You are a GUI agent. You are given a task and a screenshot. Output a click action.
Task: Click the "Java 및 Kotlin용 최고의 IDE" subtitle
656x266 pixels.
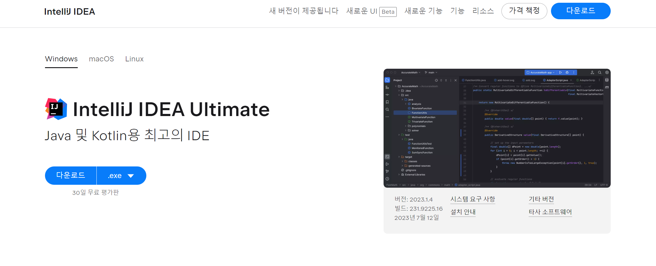pos(127,135)
